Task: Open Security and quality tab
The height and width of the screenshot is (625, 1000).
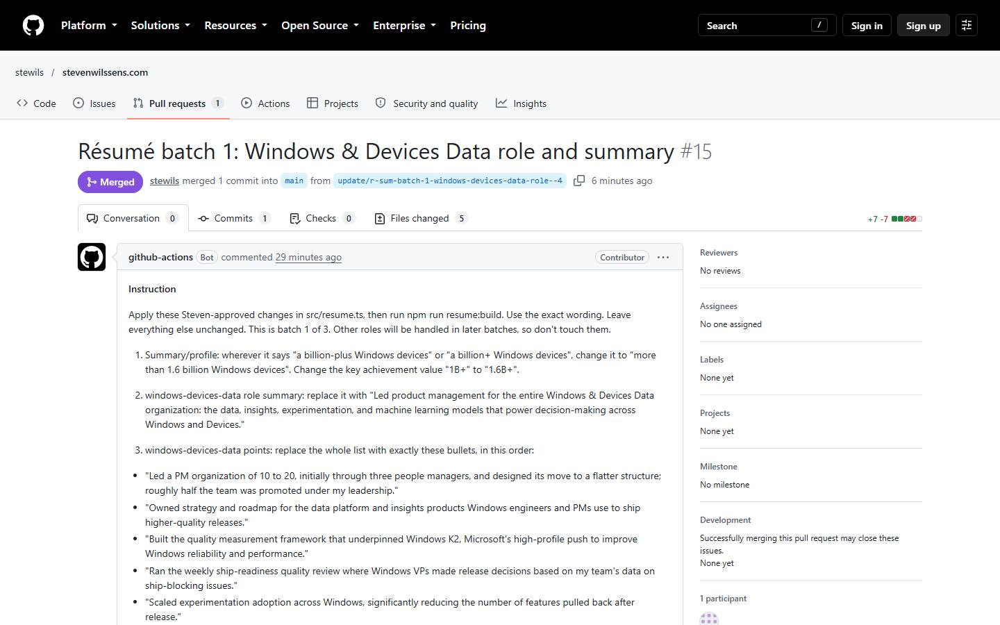Action: (426, 103)
